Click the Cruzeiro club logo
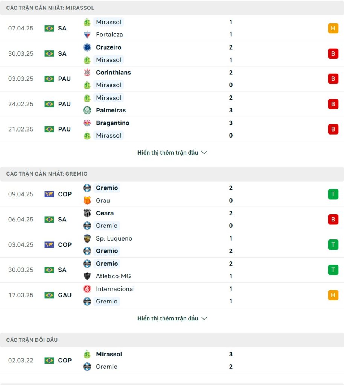The height and width of the screenshot is (385, 344). [87, 47]
